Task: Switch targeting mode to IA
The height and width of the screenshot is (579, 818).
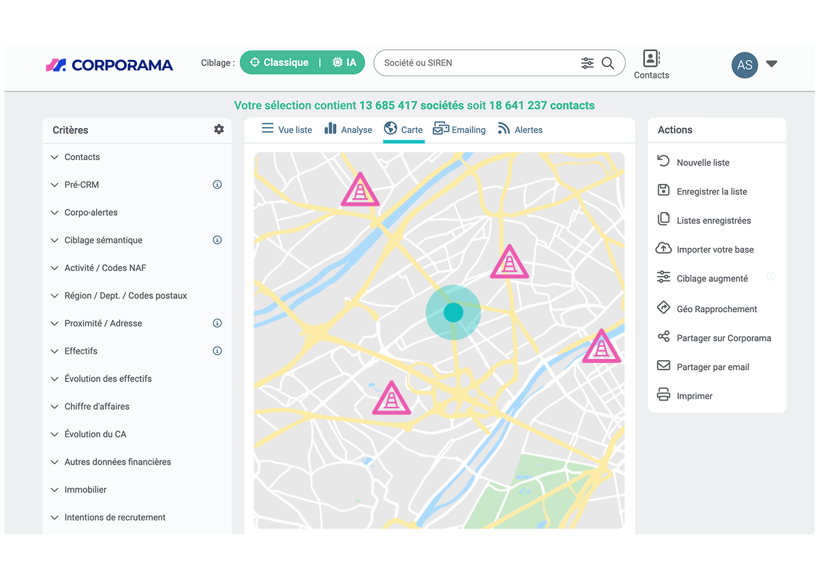Action: pos(344,63)
